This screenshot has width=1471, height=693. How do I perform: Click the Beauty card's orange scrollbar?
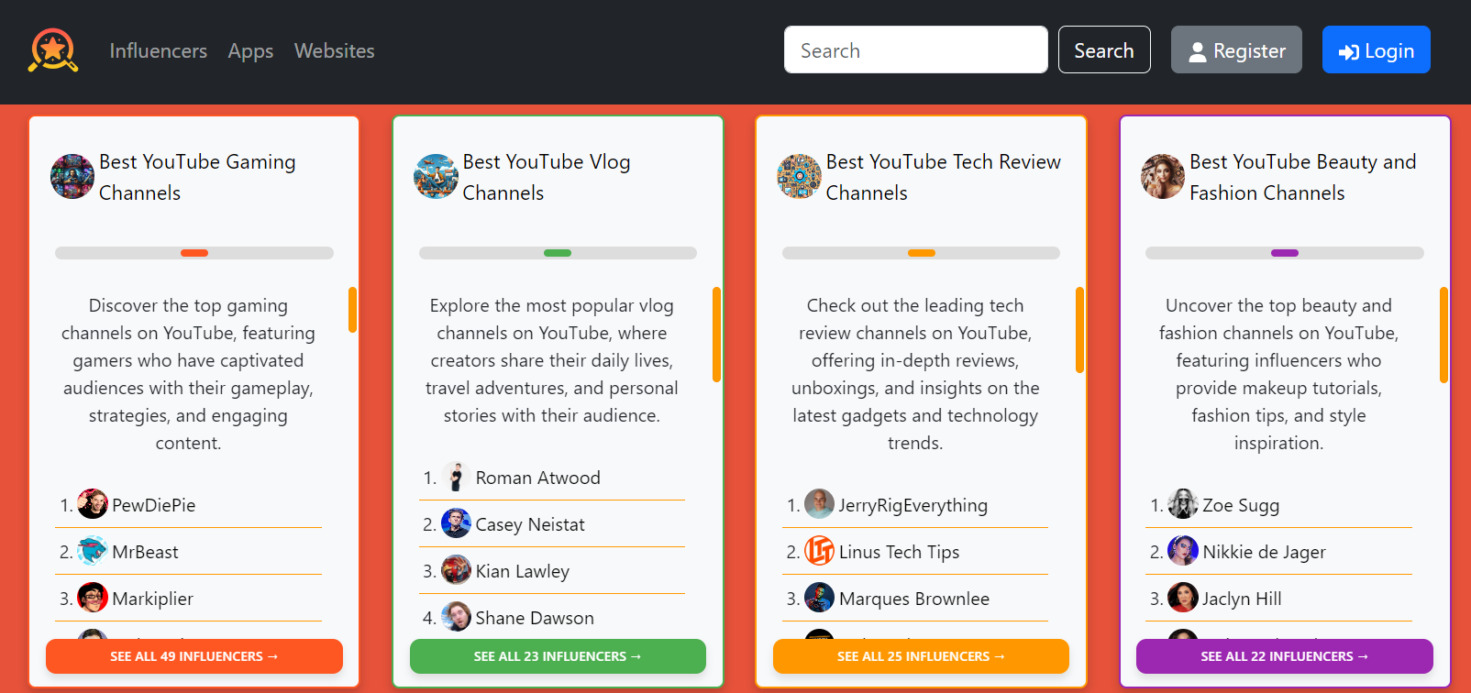tap(1443, 335)
